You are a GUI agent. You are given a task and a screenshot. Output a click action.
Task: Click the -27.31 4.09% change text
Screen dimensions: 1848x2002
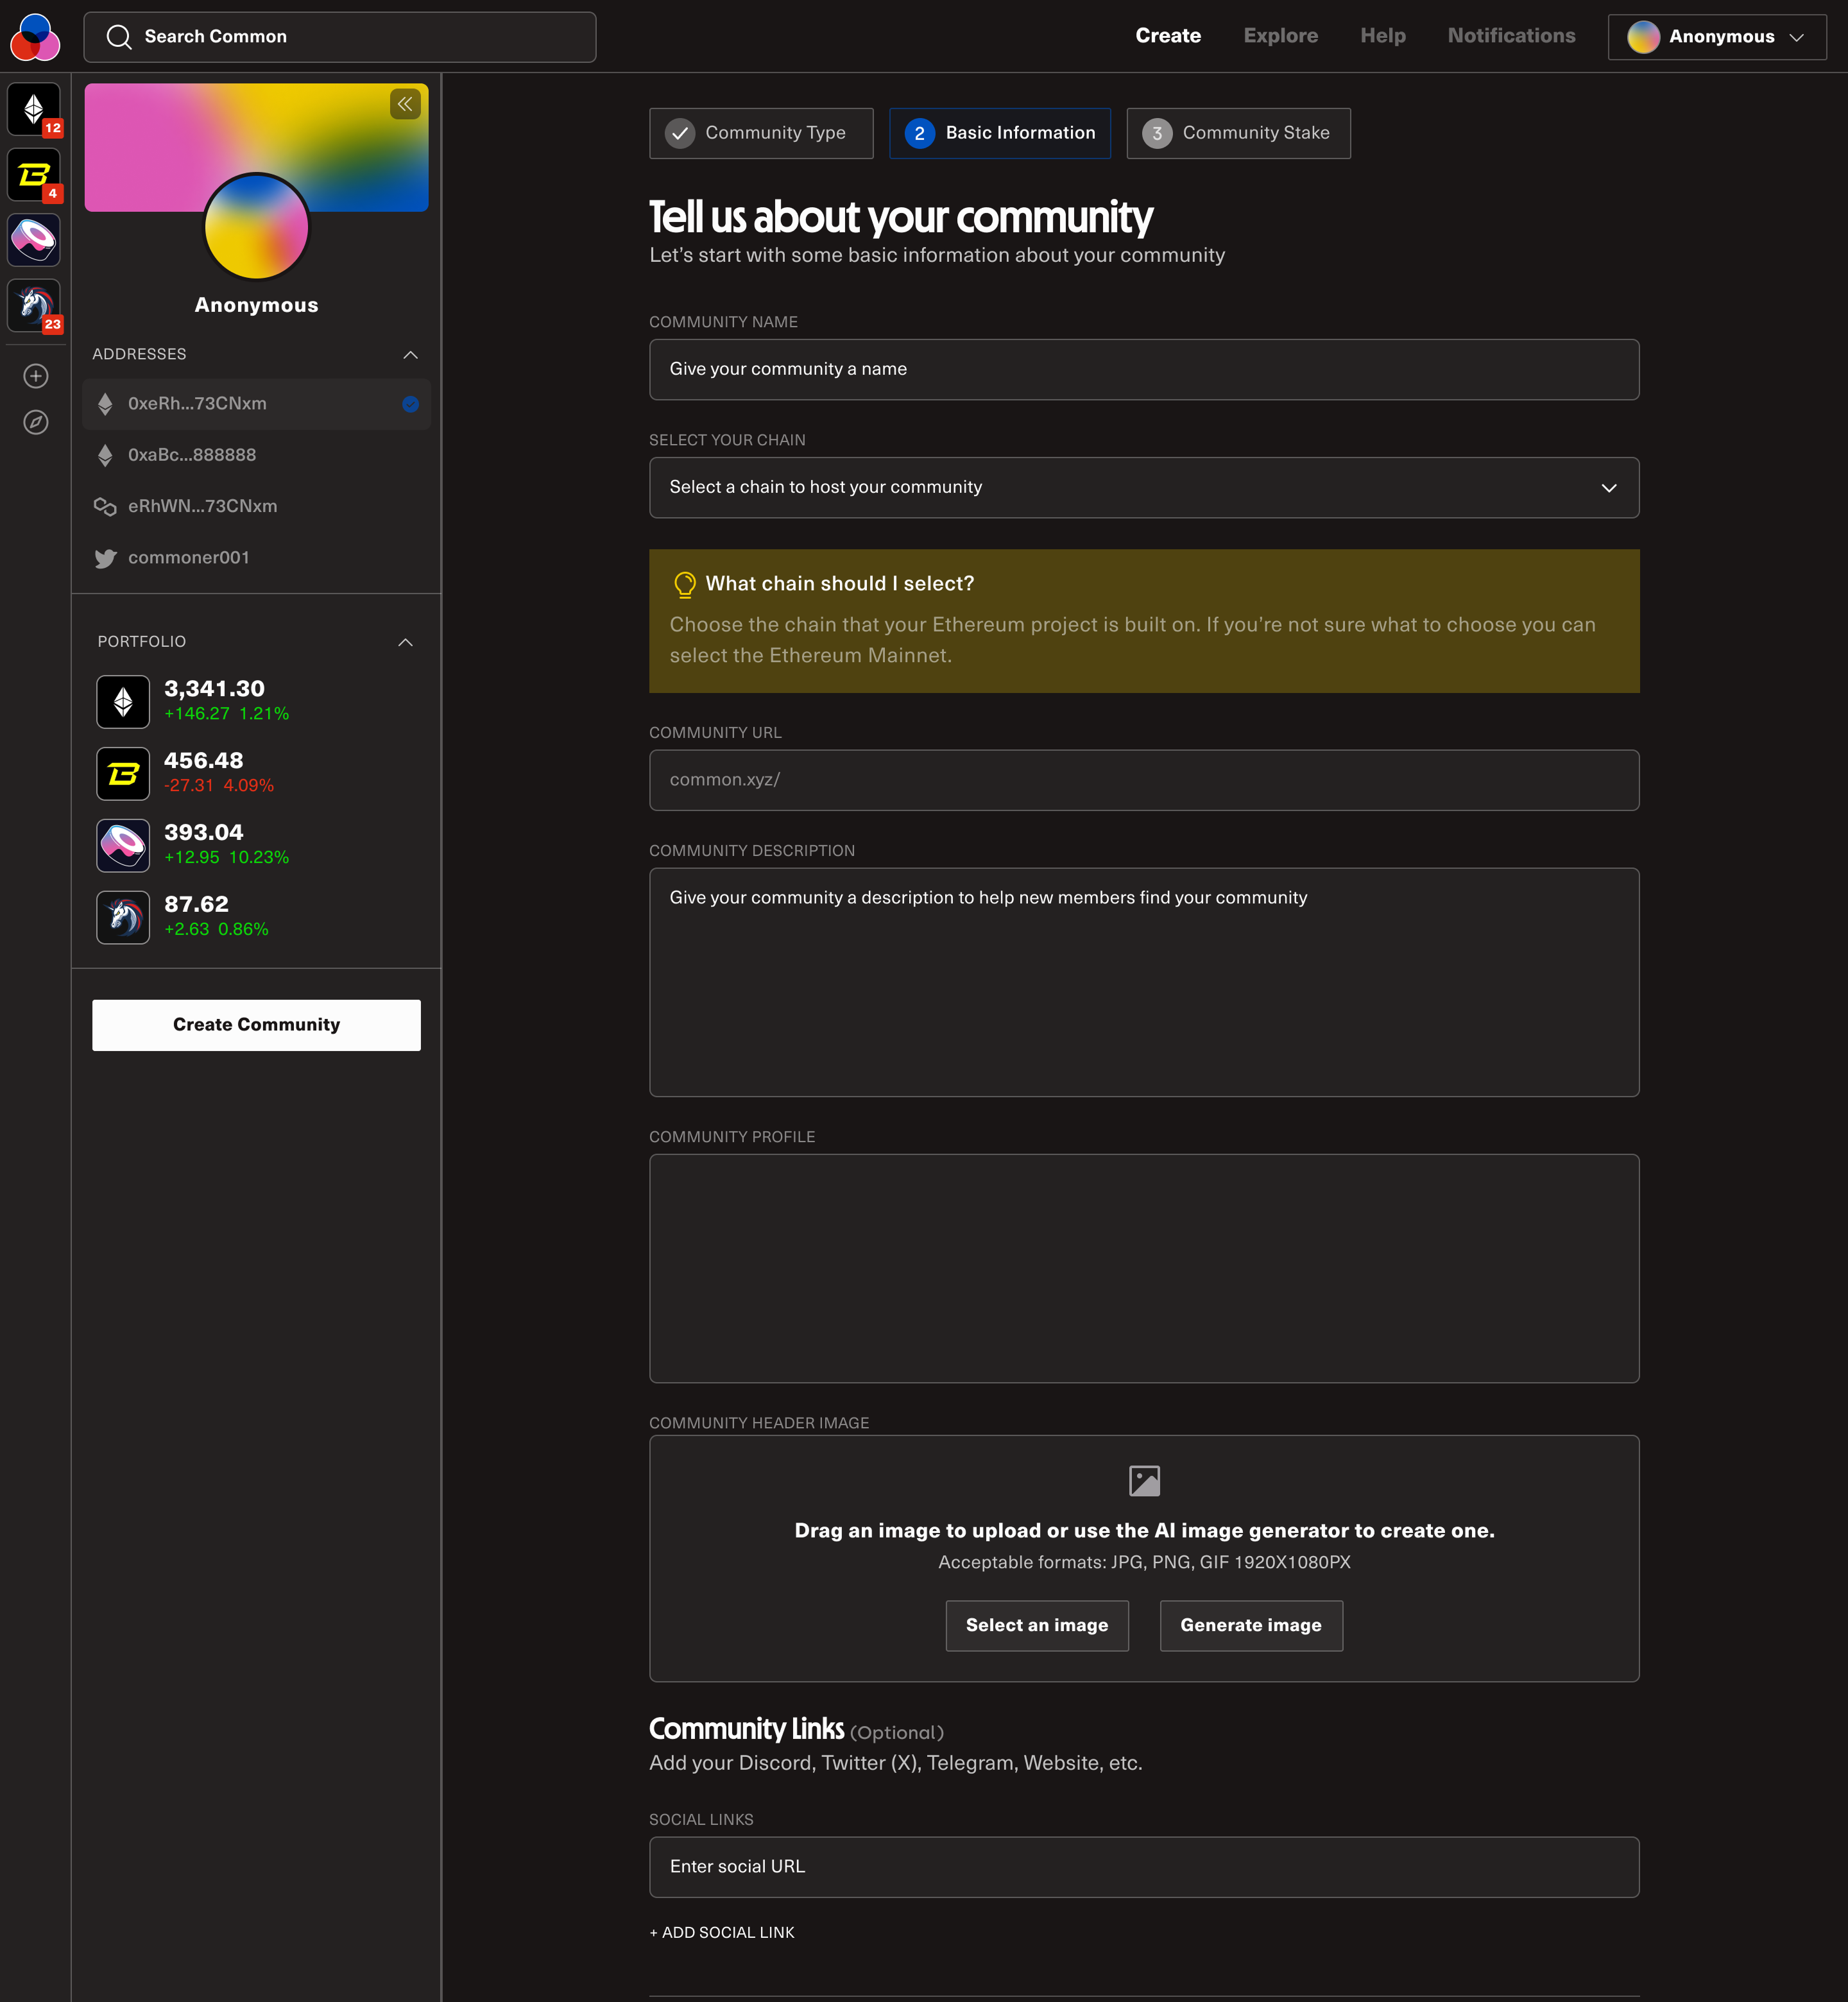point(219,786)
